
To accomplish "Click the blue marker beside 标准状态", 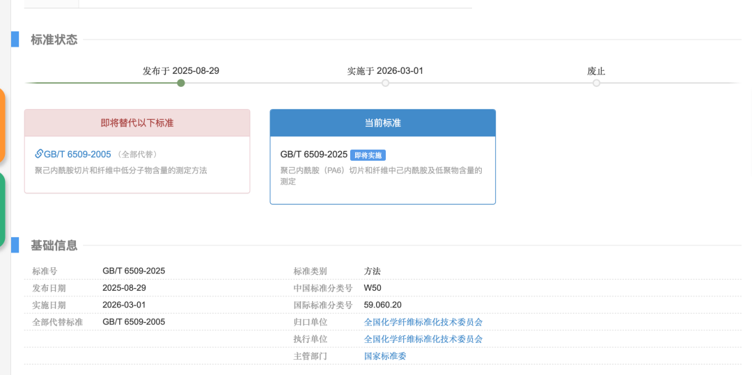I will (15, 40).
